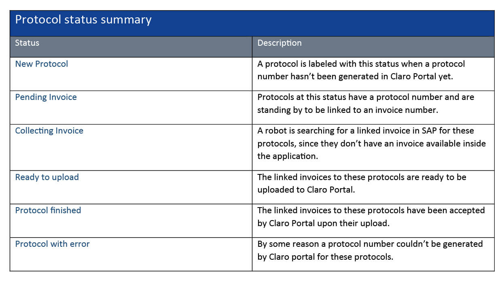Viewport: 502px width, 282px height.
Task: Click the text 'by Claro Portal upon their upload'
Action: pyautogui.click(x=323, y=223)
